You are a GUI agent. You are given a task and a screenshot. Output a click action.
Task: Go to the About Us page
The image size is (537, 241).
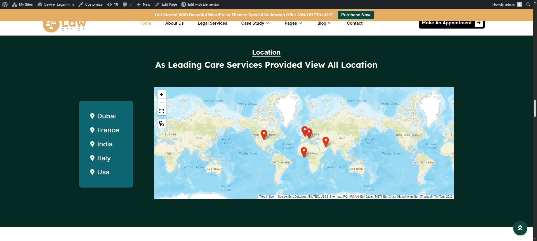174,23
